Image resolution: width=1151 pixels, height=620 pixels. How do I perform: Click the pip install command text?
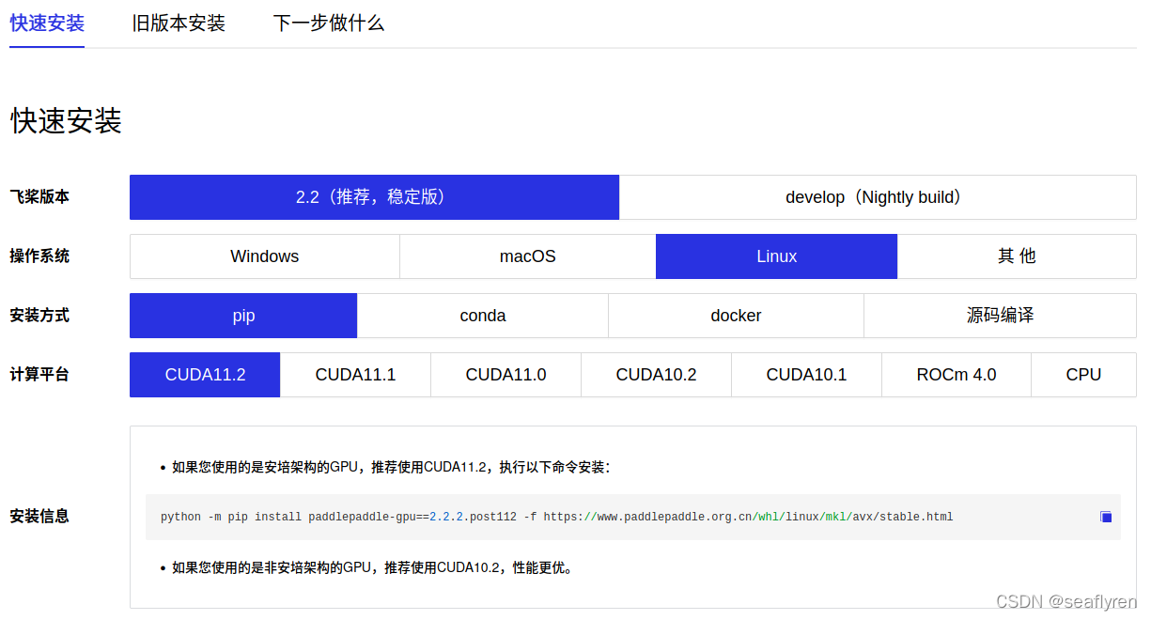[x=556, y=517]
